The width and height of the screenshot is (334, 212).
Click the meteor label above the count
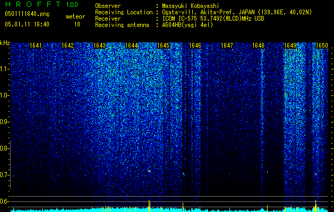75,16
